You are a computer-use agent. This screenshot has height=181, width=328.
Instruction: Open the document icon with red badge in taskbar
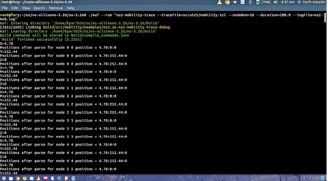click(66, 178)
